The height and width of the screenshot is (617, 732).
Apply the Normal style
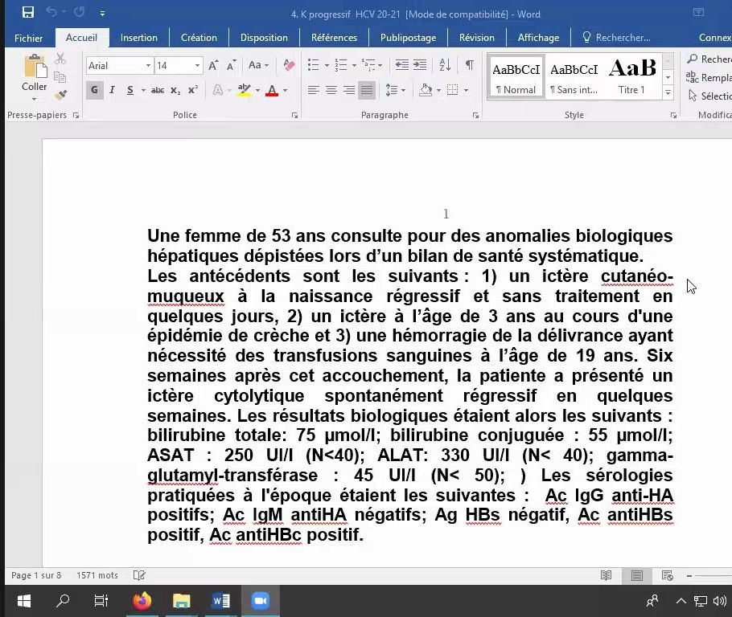click(x=516, y=76)
